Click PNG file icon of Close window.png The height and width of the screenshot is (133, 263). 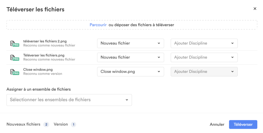click(15, 72)
